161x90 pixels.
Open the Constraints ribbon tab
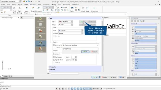click(46, 5)
